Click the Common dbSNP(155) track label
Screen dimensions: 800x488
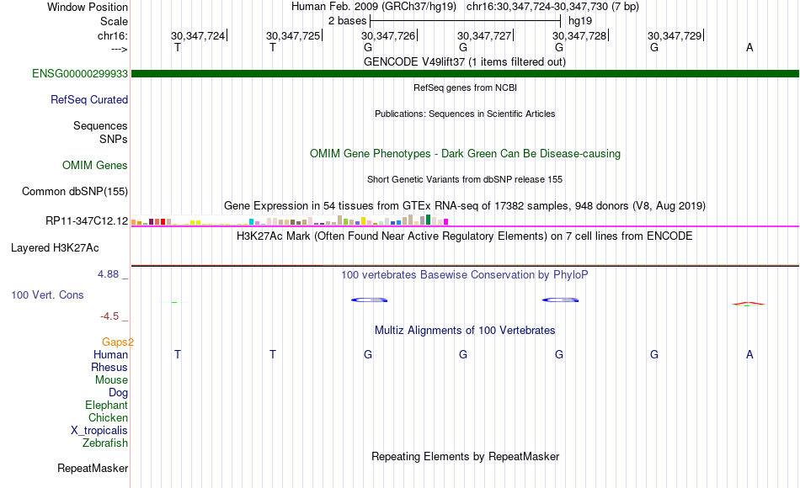[75, 191]
